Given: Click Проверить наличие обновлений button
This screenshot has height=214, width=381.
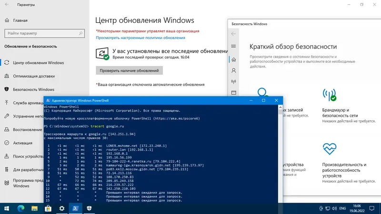Looking at the screenshot, I should coord(129,70).
